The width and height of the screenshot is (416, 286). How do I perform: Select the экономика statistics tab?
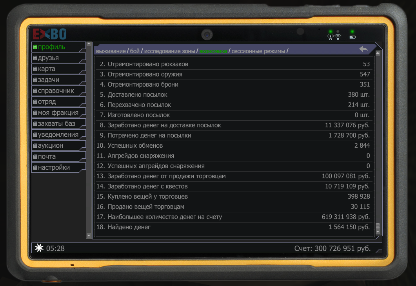click(x=213, y=51)
